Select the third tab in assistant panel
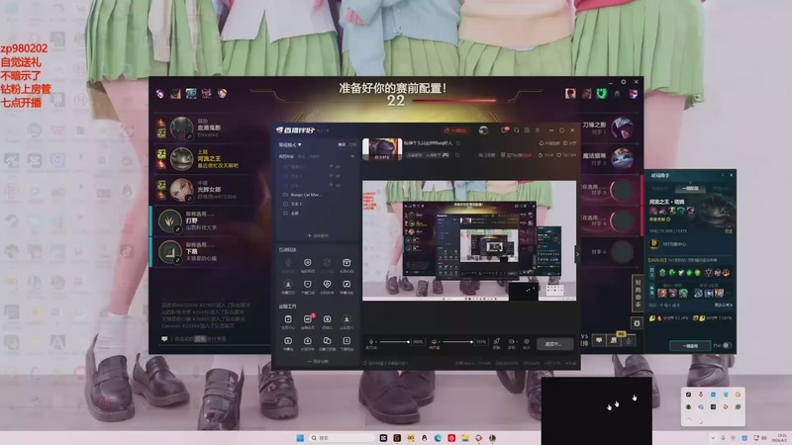Image resolution: width=792 pixels, height=445 pixels. point(721,188)
